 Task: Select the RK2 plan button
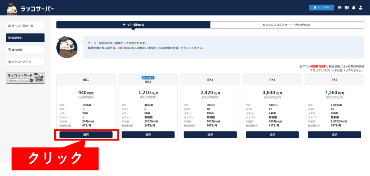click(x=148, y=135)
